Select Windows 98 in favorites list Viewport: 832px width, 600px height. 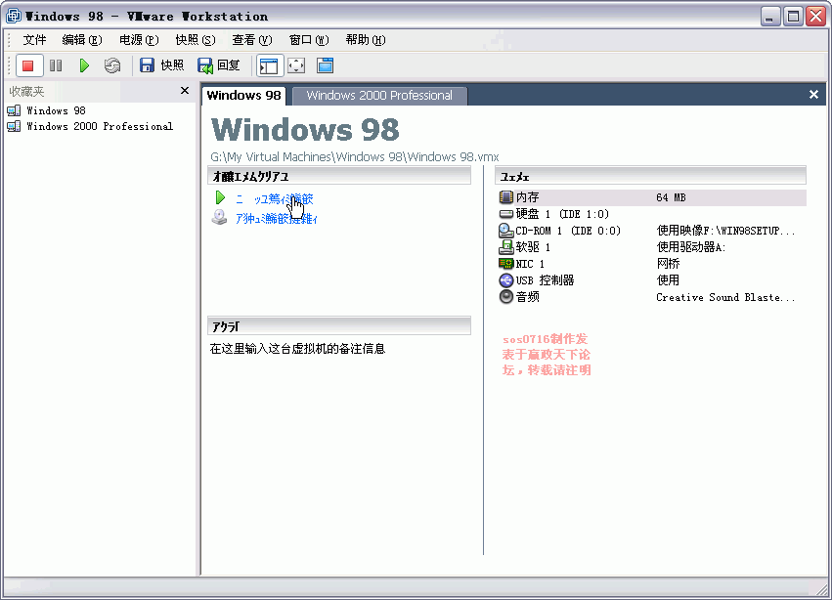56,111
